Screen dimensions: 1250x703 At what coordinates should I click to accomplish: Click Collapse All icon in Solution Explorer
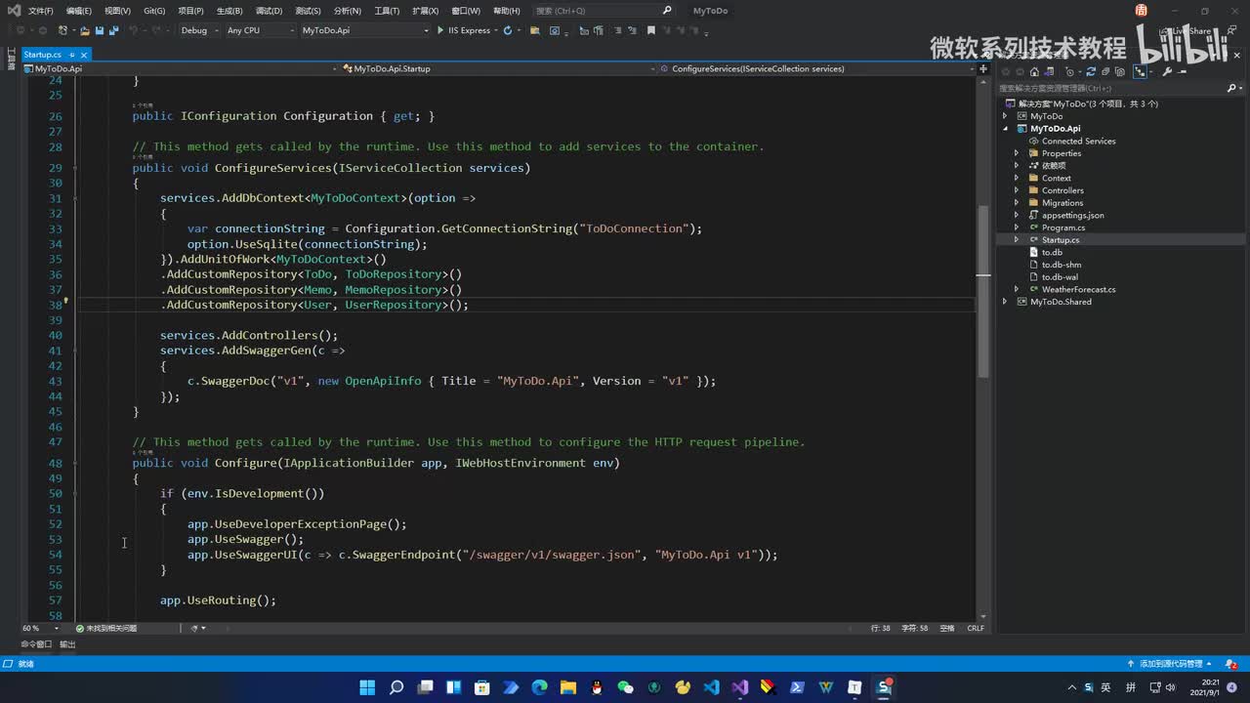click(1104, 71)
